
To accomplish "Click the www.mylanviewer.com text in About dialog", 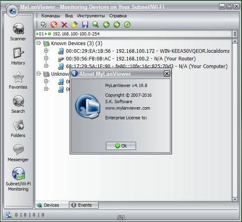I will (x=128, y=108).
